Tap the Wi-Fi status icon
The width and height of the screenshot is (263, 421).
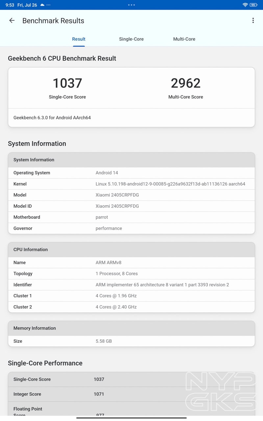point(245,5)
